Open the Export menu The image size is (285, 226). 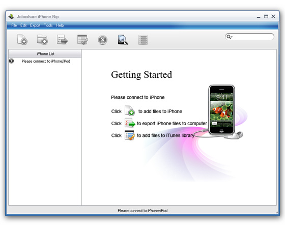click(35, 25)
